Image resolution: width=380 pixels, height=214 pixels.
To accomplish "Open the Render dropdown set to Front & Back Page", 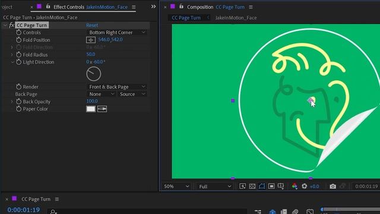I will pos(116,87).
